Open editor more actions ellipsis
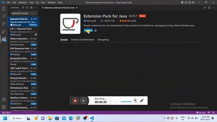The height and width of the screenshot is (122, 217). pos(213,8)
